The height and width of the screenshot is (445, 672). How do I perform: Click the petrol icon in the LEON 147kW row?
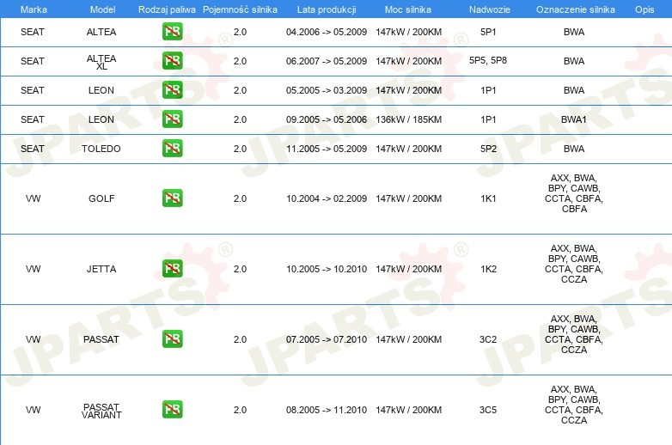[172, 90]
